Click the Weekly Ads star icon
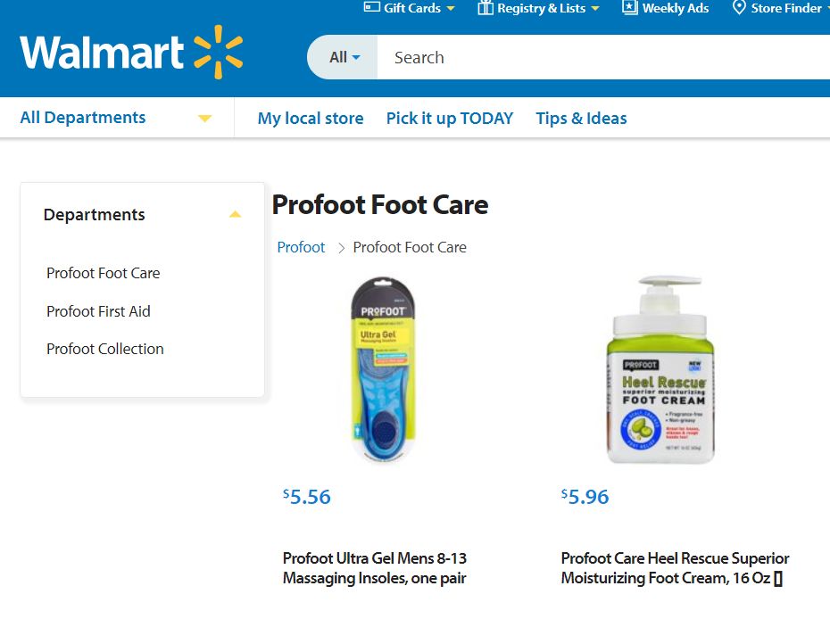This screenshot has height=619, width=830. point(629,8)
